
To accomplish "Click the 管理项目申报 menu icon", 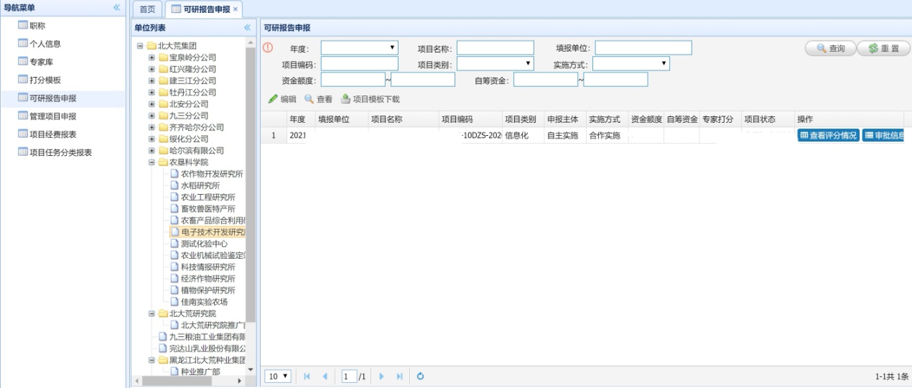I will click(23, 116).
